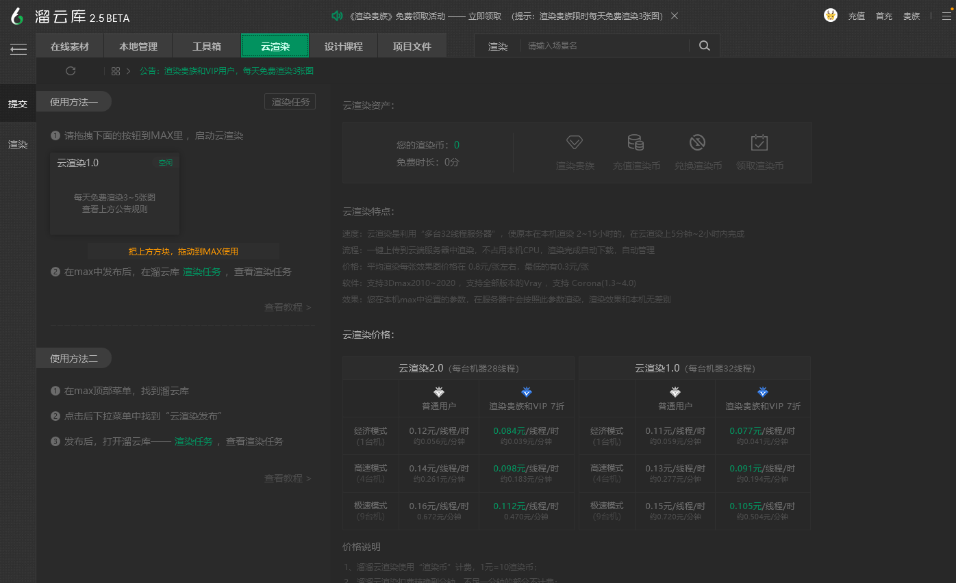Click the green speaker announcement icon
Viewport: 956px width, 583px height.
click(x=336, y=16)
